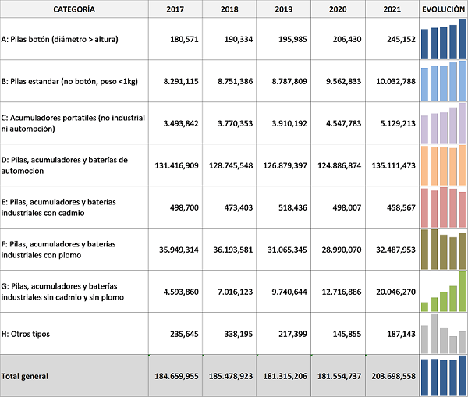Select the gray chart for Otros tipos

coord(443,334)
